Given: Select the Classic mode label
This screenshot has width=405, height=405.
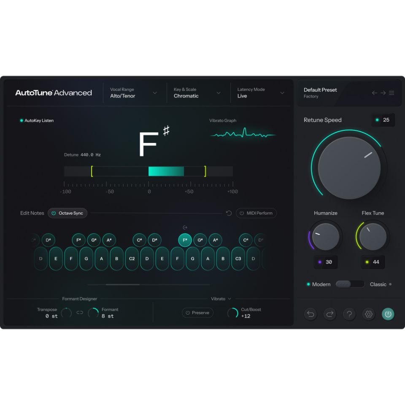Looking at the screenshot, I should click(378, 284).
